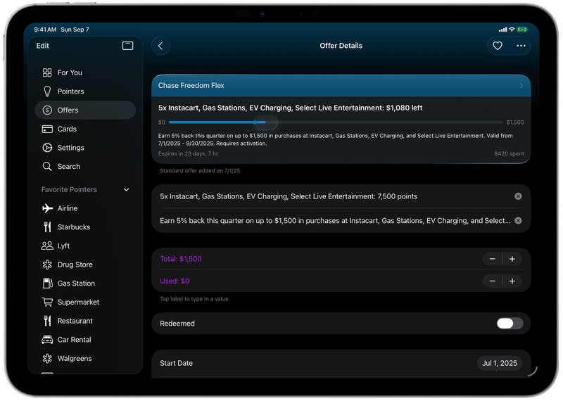Click the 'Offer Details' title

click(x=341, y=46)
